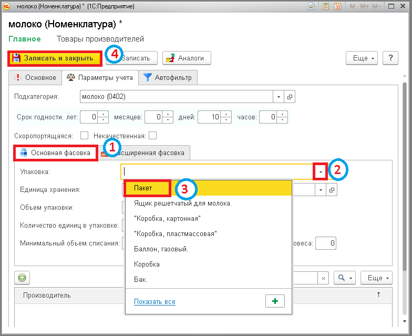Open the Показать все link
The image size is (412, 336).
pyautogui.click(x=154, y=302)
